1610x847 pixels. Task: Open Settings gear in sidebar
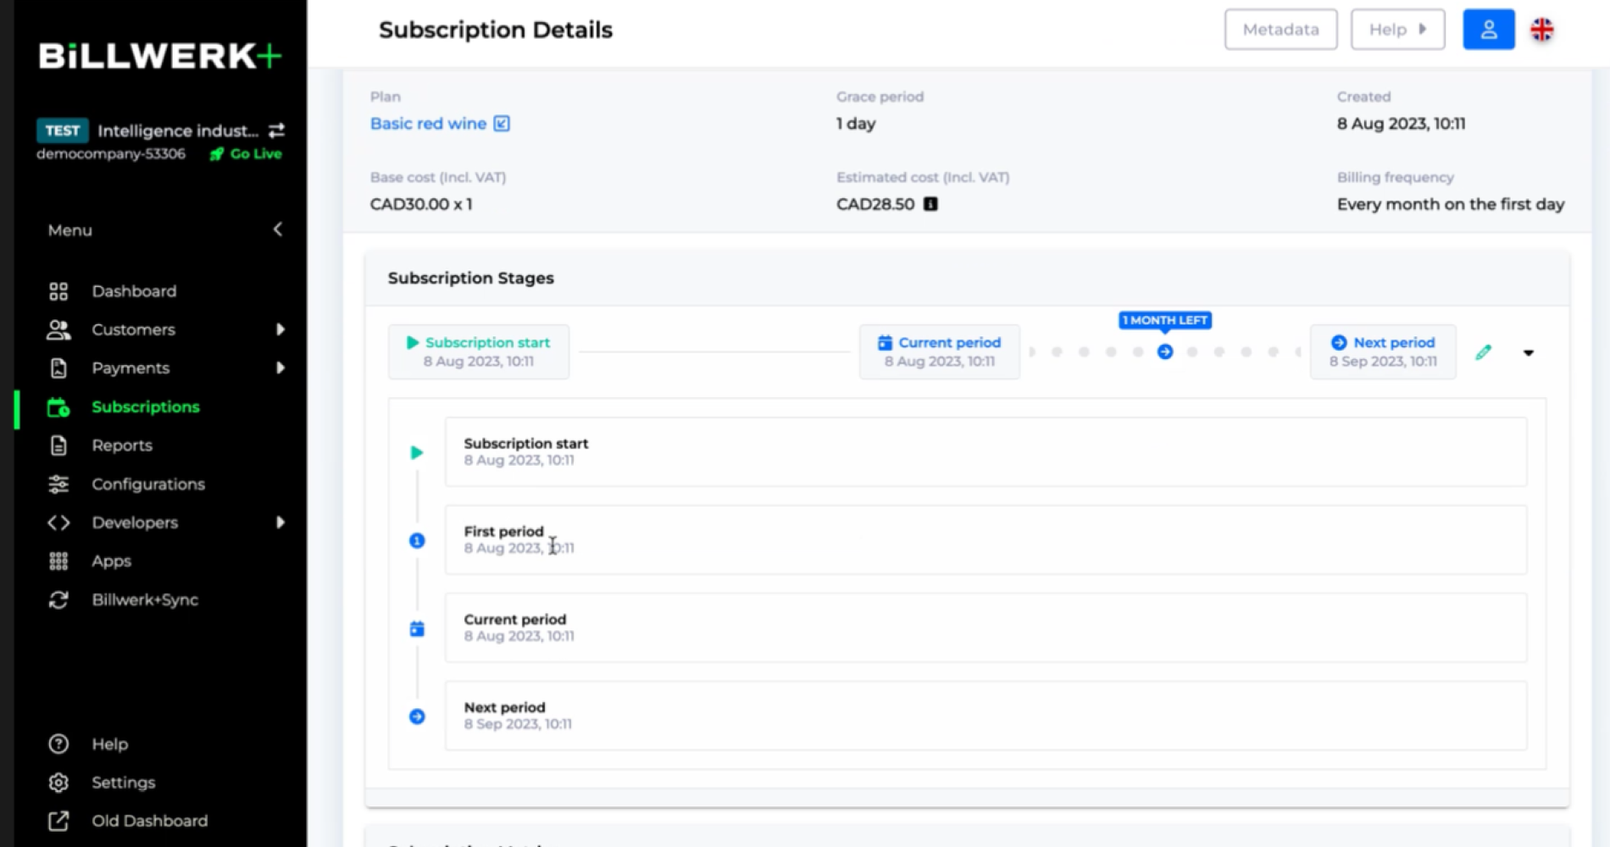pyautogui.click(x=58, y=783)
